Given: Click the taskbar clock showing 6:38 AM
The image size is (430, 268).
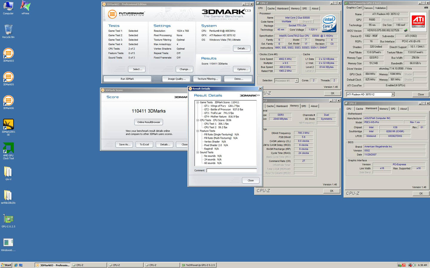Looking at the screenshot, I should pyautogui.click(x=422, y=265).
